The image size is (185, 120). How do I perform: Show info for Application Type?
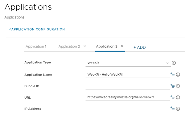(174, 63)
